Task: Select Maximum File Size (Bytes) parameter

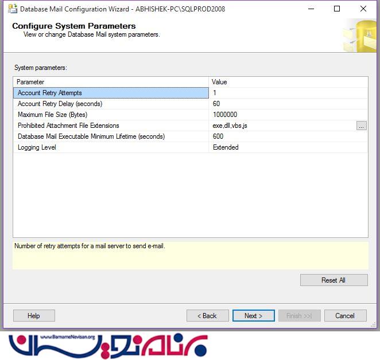Action: 111,115
